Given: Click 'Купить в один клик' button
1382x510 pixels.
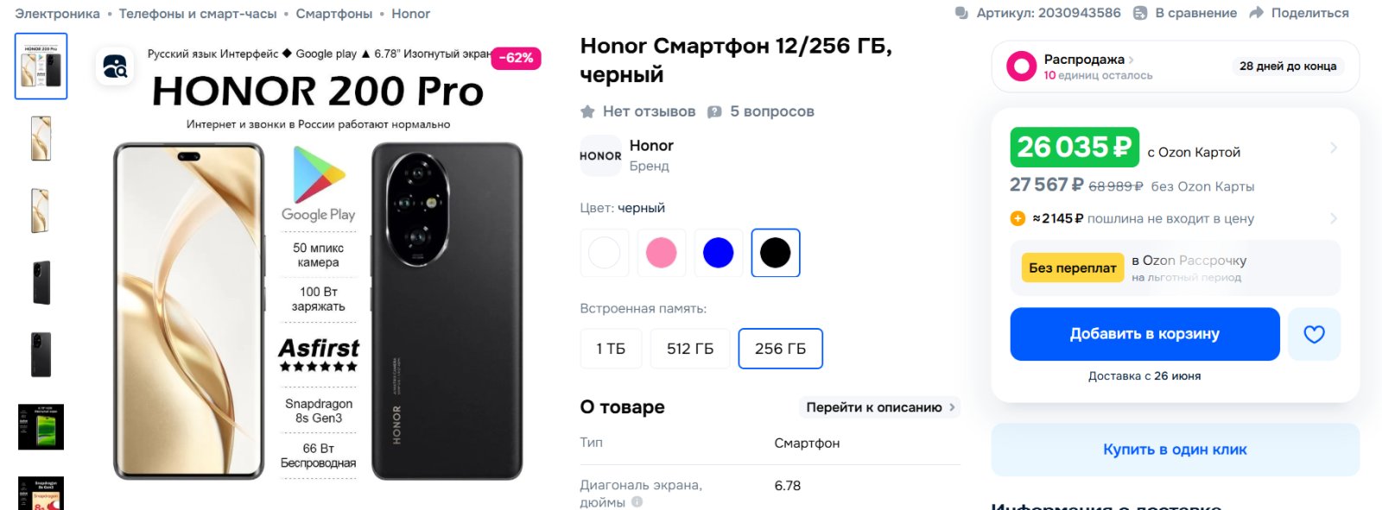Looking at the screenshot, I should pos(1175,450).
